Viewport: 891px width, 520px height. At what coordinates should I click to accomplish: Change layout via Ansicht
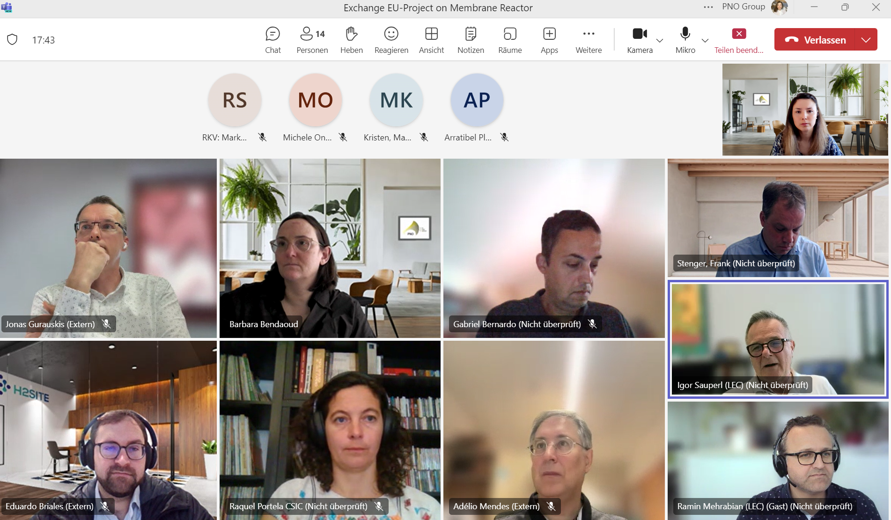coord(431,40)
